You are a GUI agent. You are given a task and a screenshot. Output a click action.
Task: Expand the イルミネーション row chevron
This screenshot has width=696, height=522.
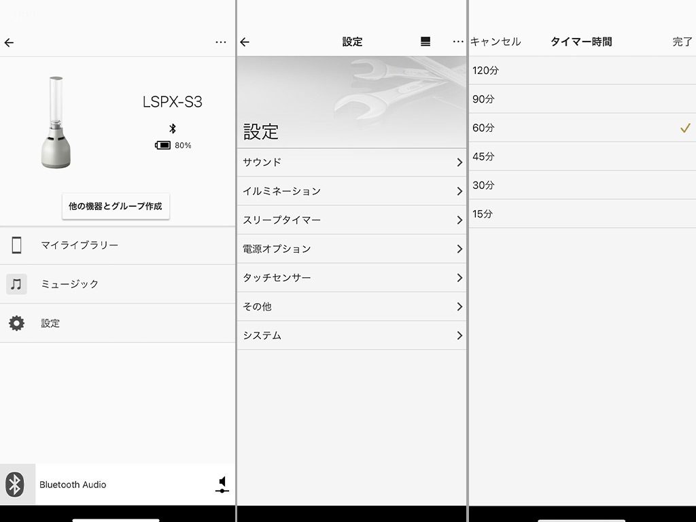click(x=459, y=191)
